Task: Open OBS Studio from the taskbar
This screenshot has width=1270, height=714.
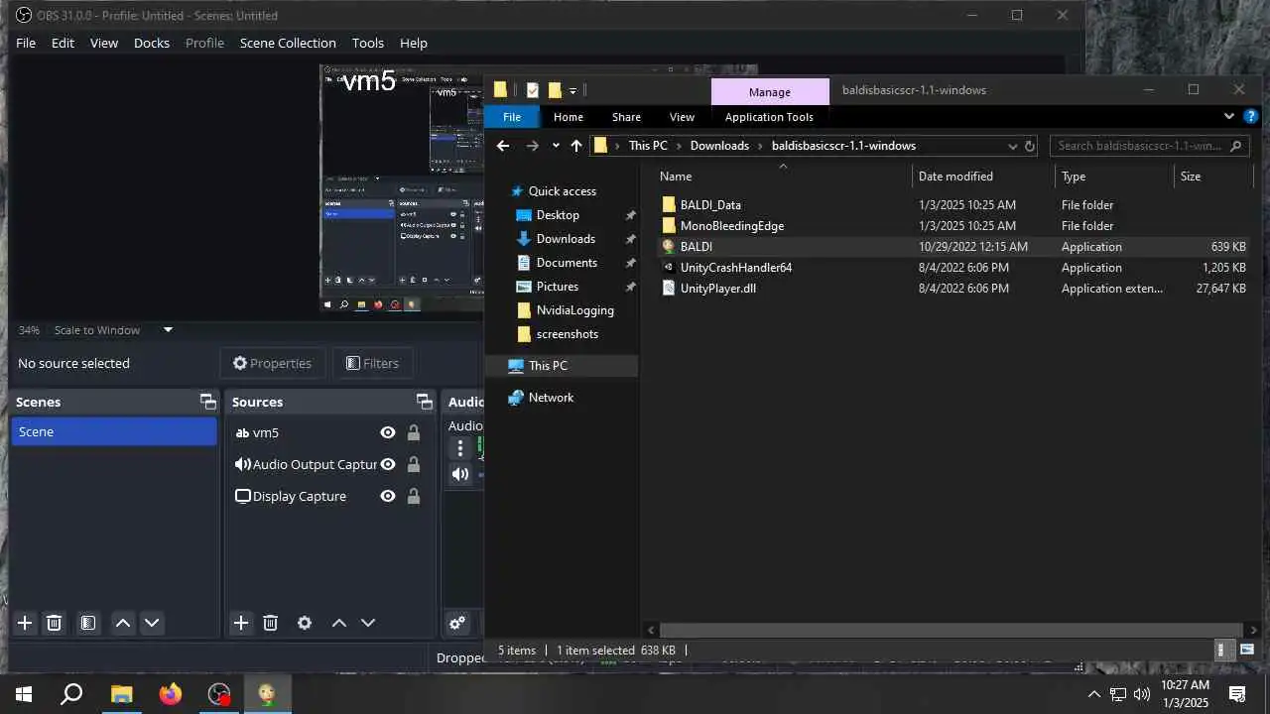Action: pyautogui.click(x=219, y=694)
